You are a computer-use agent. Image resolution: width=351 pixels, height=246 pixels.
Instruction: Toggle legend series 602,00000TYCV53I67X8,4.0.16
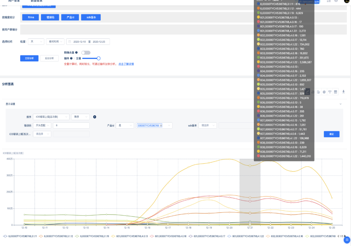coord(284,236)
